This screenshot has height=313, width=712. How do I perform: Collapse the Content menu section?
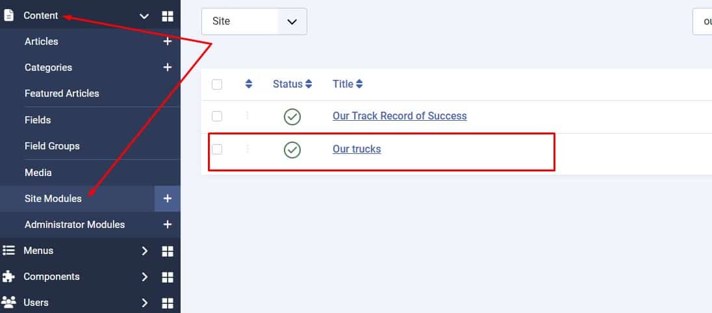click(144, 16)
